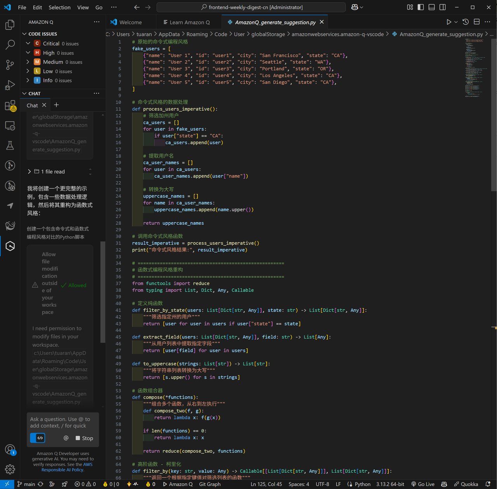Click the @ context button in chat
This screenshot has width=497, height=489.
click(x=66, y=438)
